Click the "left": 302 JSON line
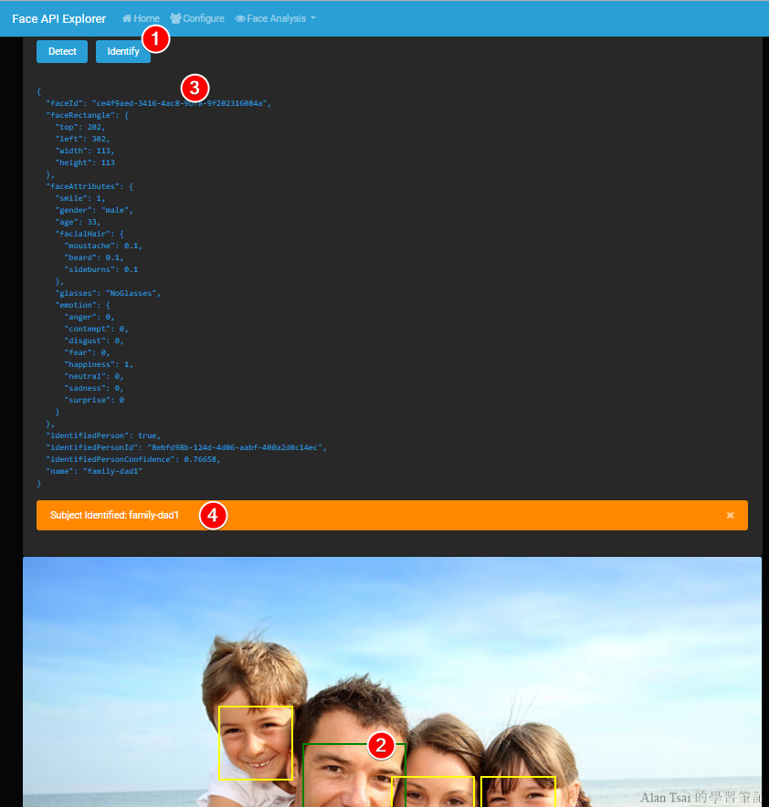769x807 pixels. pyautogui.click(x=82, y=139)
